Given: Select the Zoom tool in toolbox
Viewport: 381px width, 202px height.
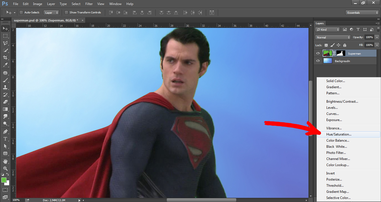Looking at the screenshot, I should (x=5, y=169).
